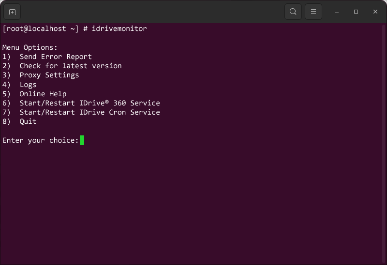Maximize the terminal window

click(x=356, y=12)
